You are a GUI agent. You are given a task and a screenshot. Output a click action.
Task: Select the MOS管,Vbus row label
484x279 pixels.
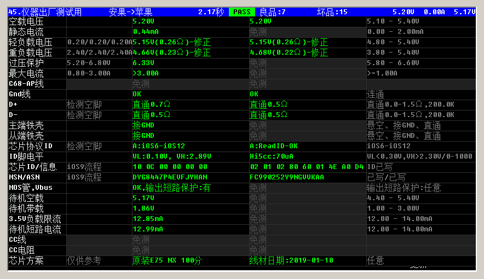tap(30, 188)
